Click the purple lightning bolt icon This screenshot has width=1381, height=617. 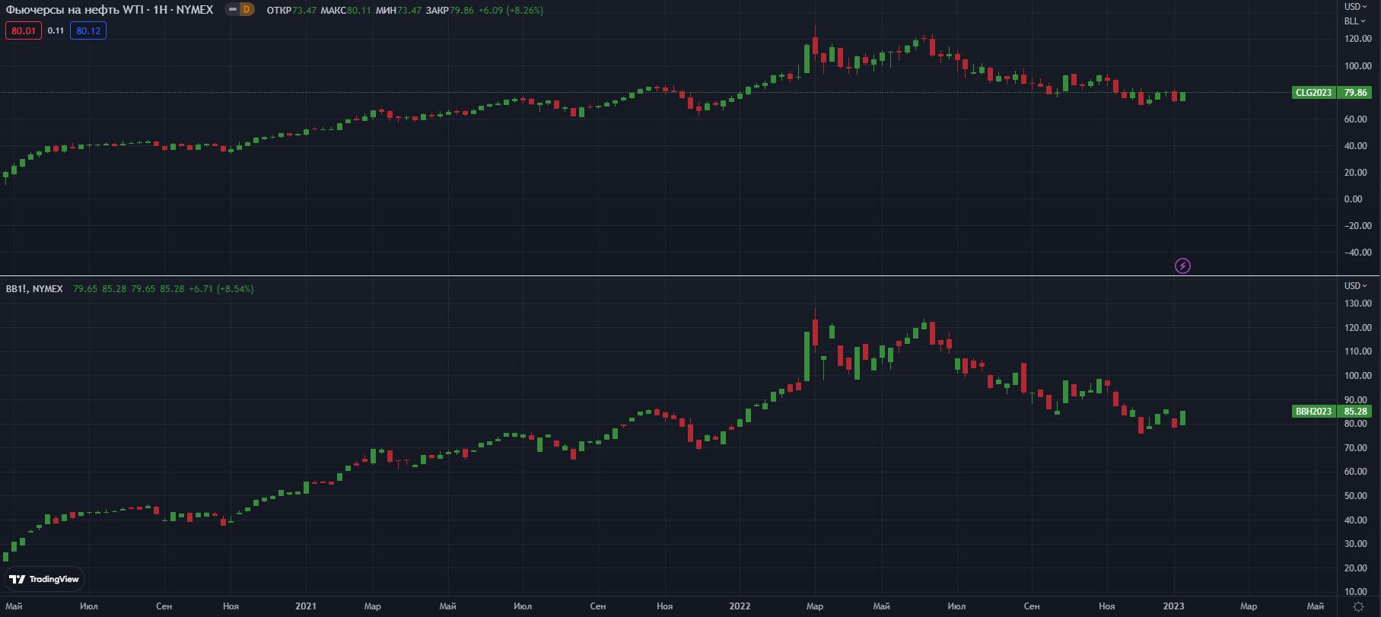(1182, 266)
